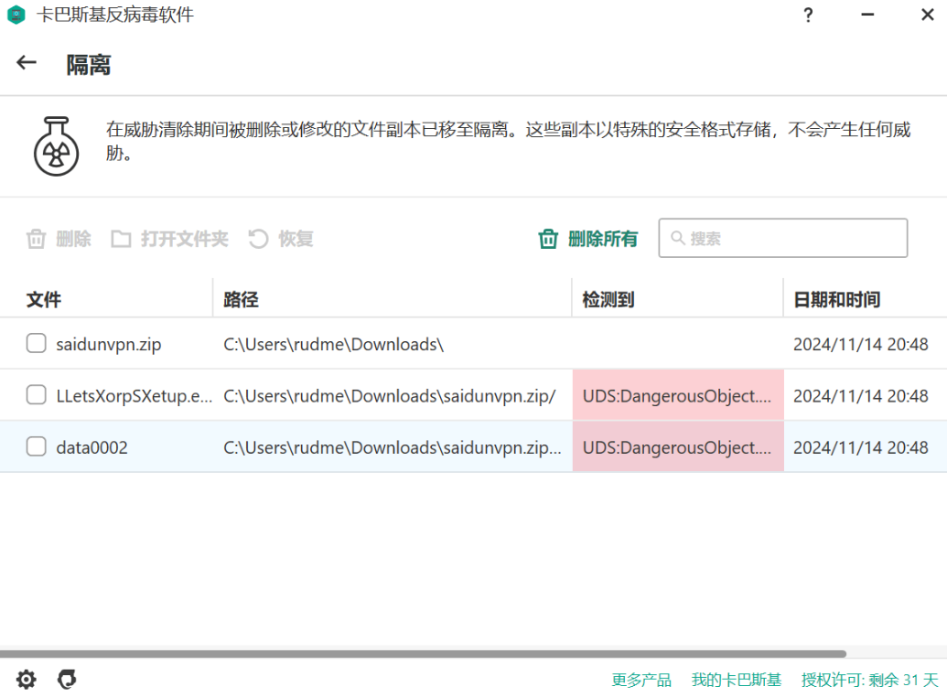Sort by the 路径 column header
Image resolution: width=947 pixels, height=697 pixels.
pyautogui.click(x=242, y=299)
